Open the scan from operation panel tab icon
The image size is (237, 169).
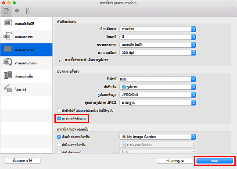(x=17, y=11)
